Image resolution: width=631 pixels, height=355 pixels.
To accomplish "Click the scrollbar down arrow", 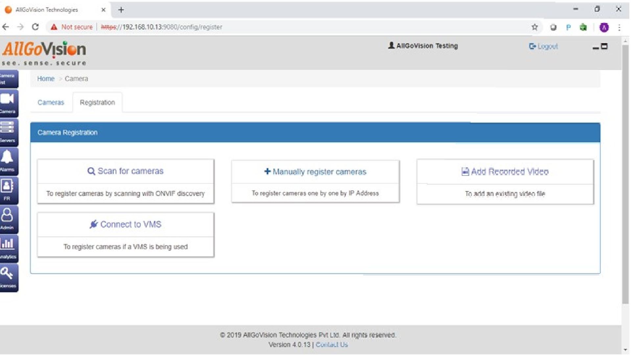I will (x=625, y=350).
